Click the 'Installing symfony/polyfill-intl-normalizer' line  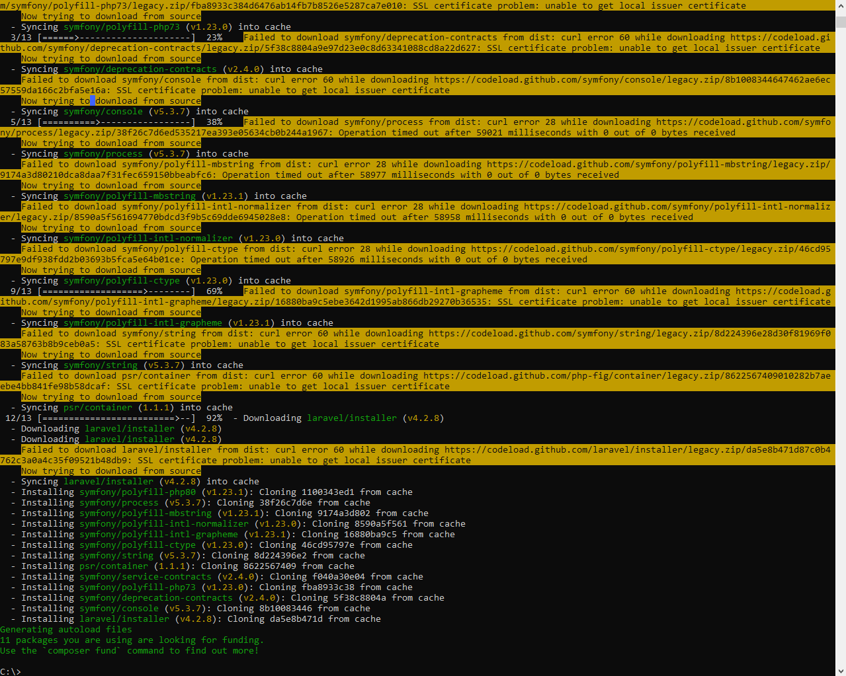(238, 524)
